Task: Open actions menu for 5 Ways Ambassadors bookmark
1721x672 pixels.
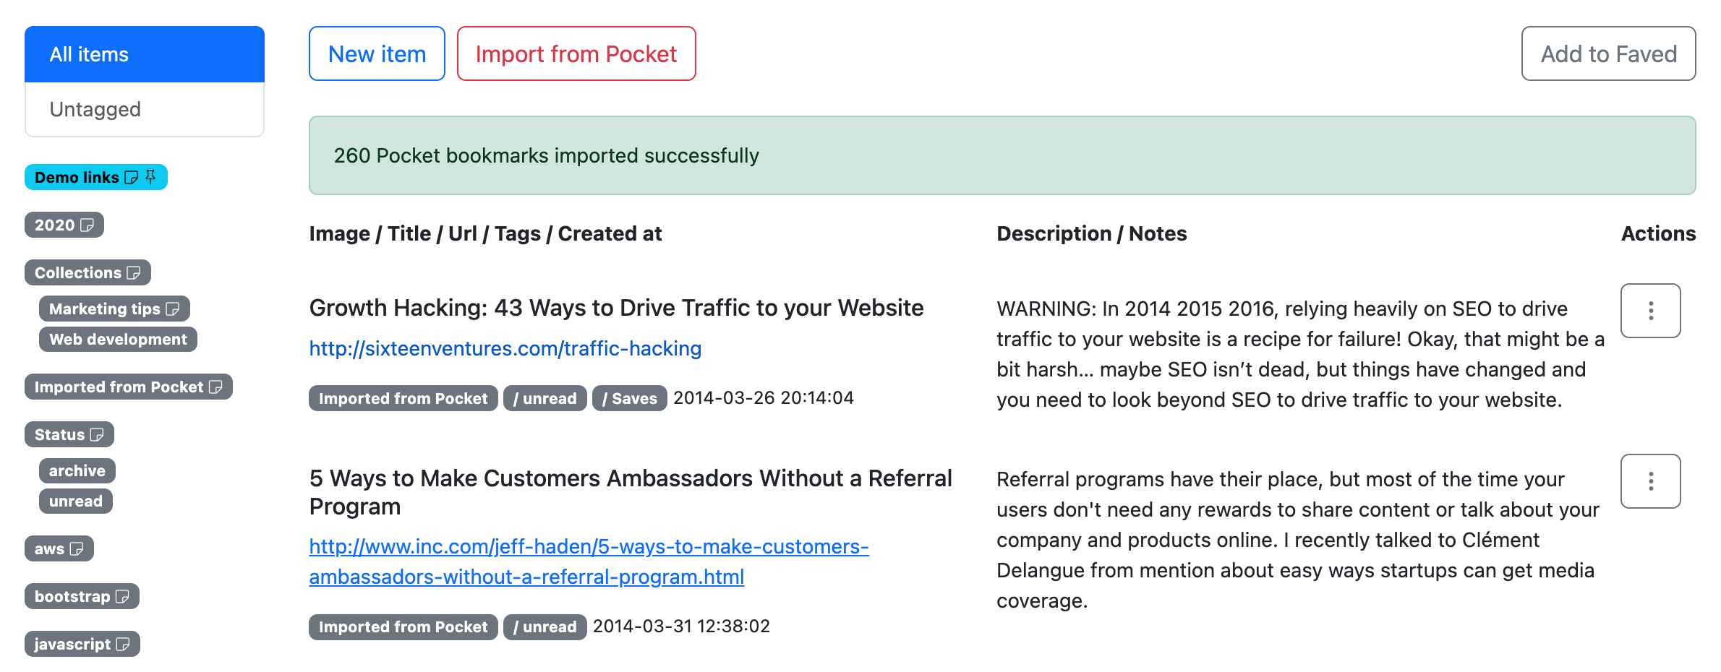Action: point(1650,481)
